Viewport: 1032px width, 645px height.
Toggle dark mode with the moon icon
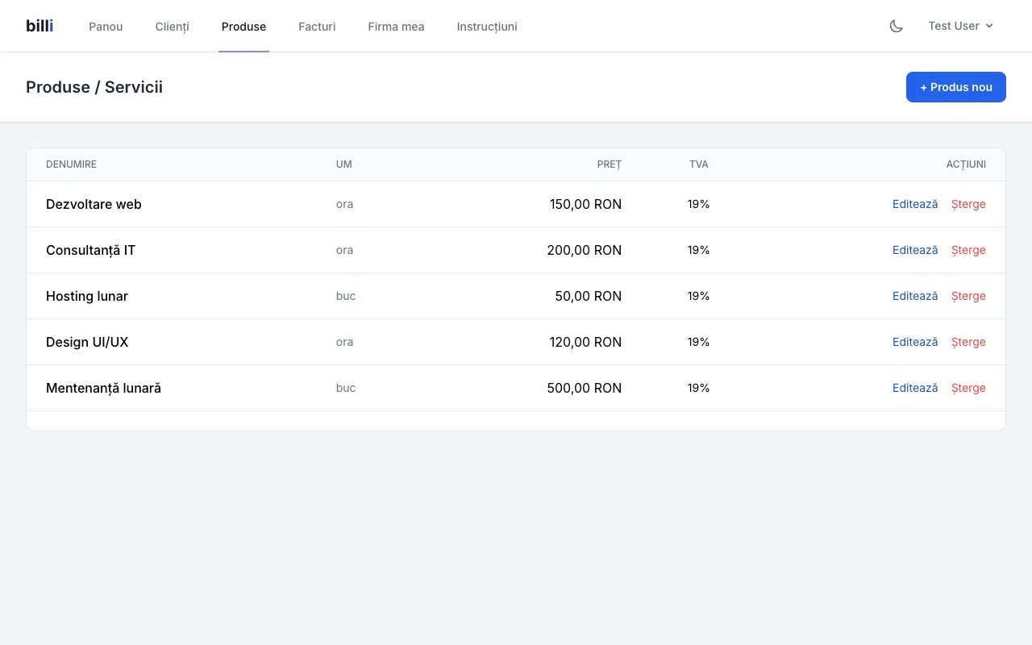tap(896, 26)
